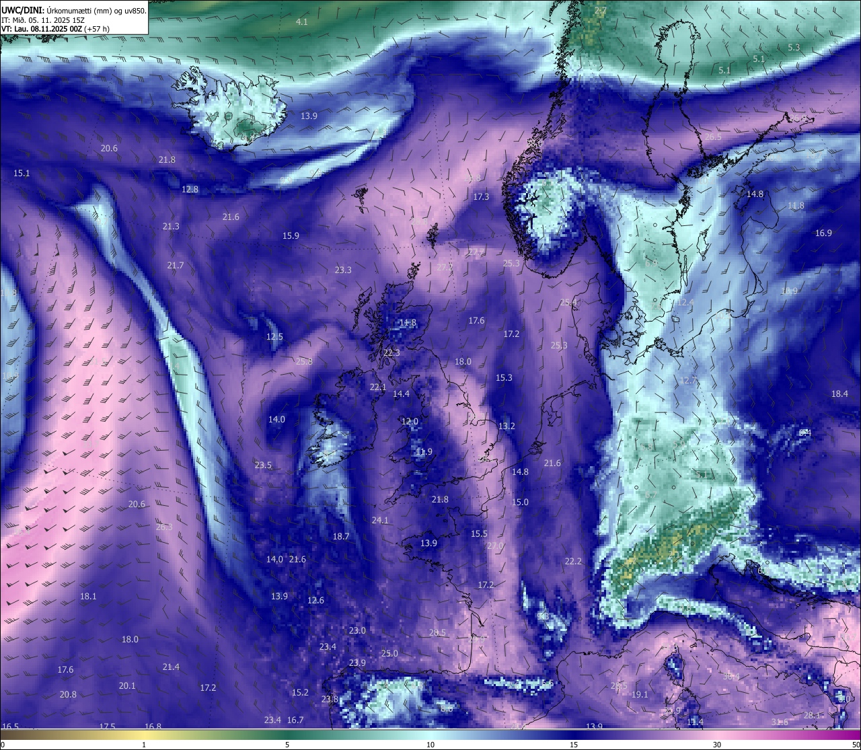Click the 16.9 value label

pos(823,233)
